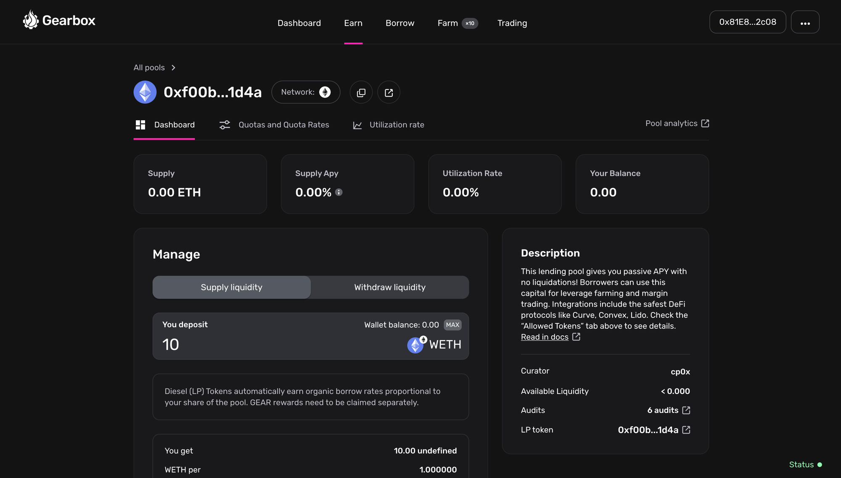
Task: Click the All pools breadcrumb chevron
Action: (173, 68)
